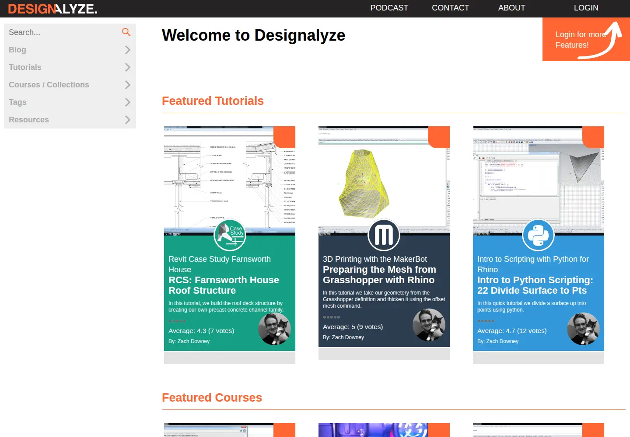The height and width of the screenshot is (437, 630).
Task: Click author avatar on Python Scripting card
Action: tap(584, 329)
